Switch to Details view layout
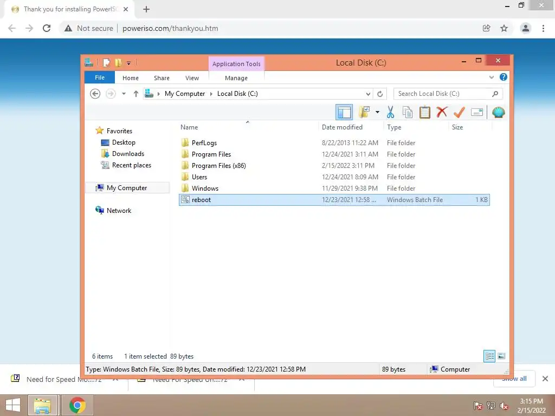Screen dimensions: 555x416 pyautogui.click(x=489, y=356)
